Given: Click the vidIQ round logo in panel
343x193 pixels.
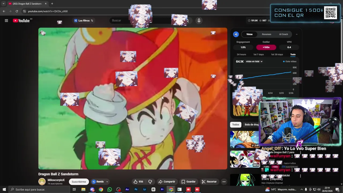Looking at the screenshot, I should click(236, 34).
